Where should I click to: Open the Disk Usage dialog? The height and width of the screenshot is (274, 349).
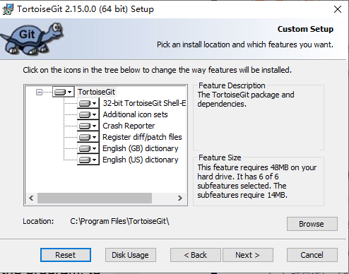[x=131, y=255]
